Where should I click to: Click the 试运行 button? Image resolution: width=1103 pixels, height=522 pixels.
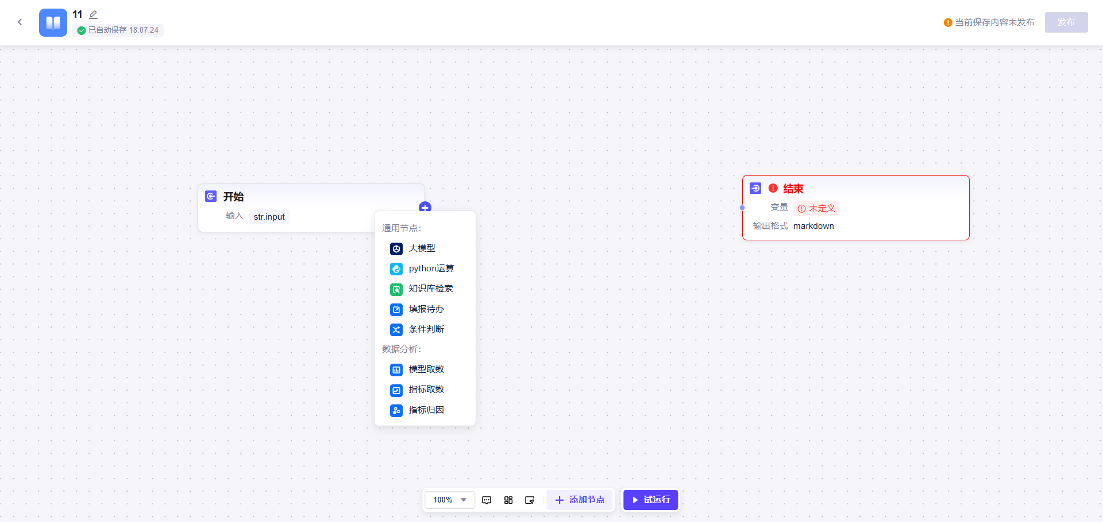[x=651, y=500]
